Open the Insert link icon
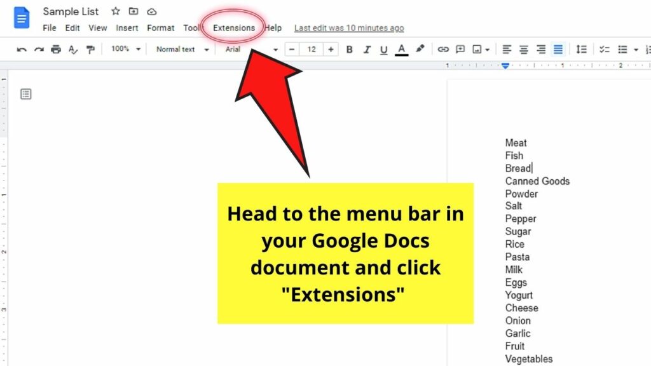 coord(443,49)
